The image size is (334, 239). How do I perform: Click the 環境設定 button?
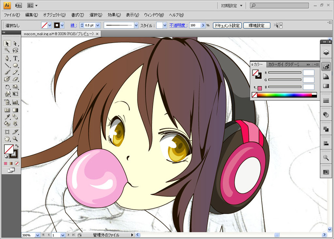point(257,26)
